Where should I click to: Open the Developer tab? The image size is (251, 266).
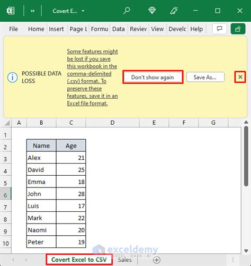(177, 29)
